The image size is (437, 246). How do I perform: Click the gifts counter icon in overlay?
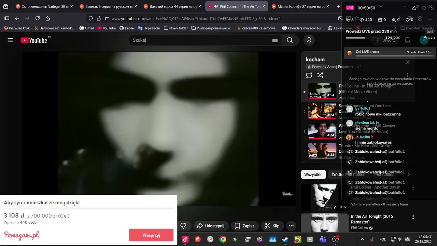click(x=380, y=19)
